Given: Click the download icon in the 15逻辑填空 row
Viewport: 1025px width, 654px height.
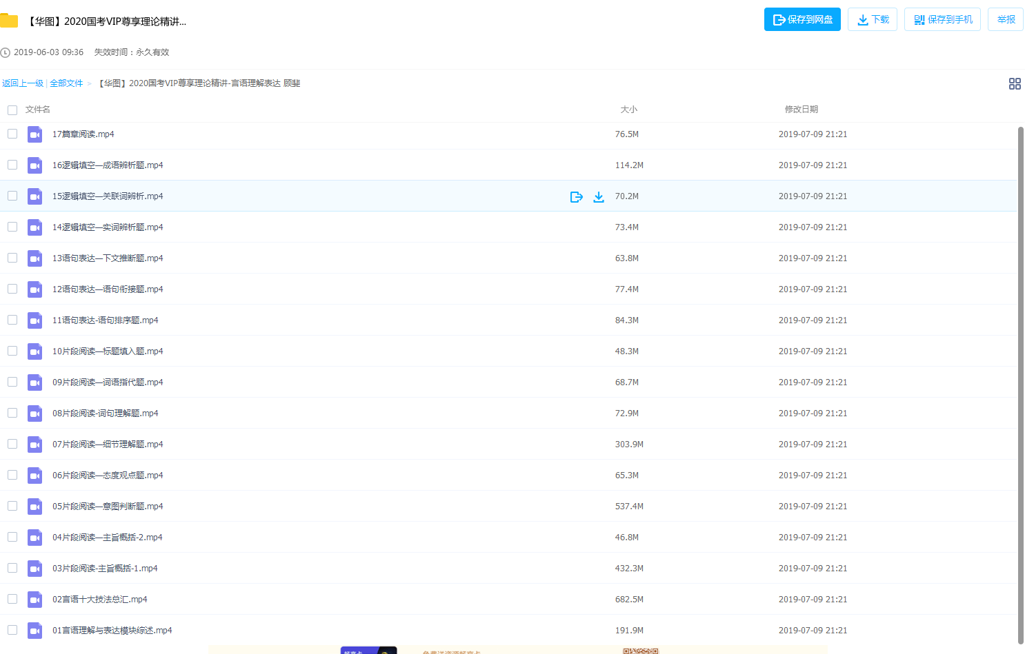Looking at the screenshot, I should point(599,197).
